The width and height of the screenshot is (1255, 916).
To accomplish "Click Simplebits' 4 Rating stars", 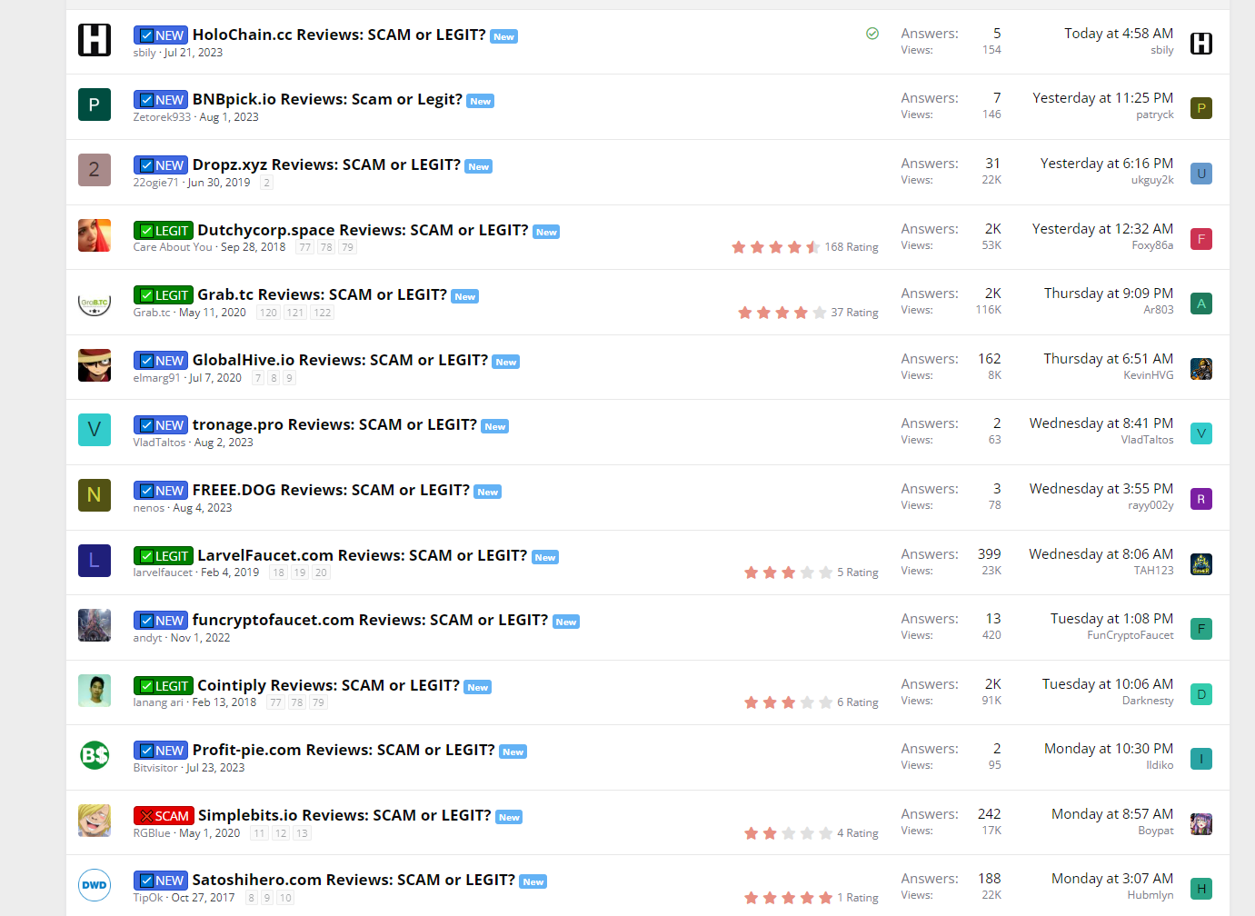I will click(788, 833).
